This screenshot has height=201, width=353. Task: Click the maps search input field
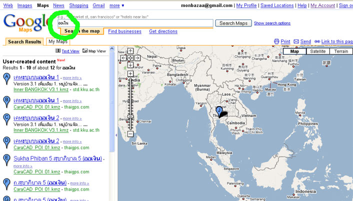[135, 23]
